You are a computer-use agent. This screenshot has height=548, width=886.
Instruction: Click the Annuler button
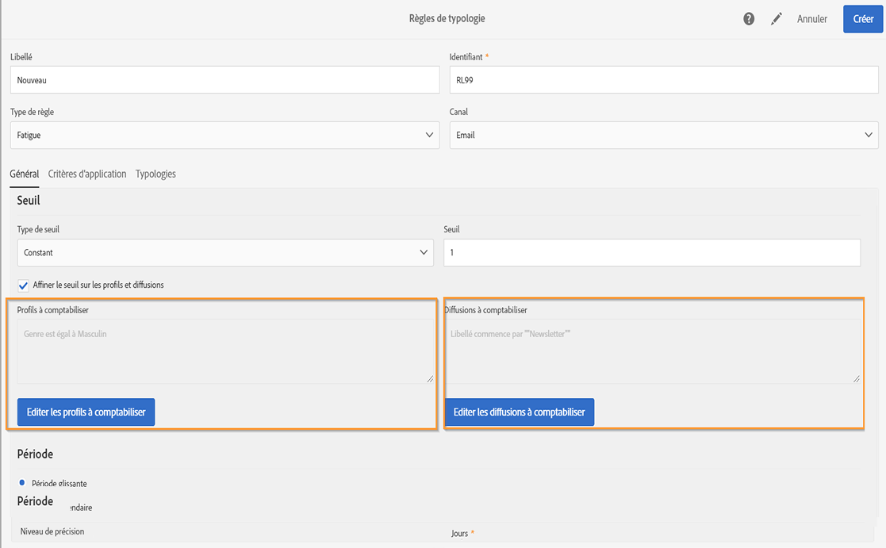[812, 19]
